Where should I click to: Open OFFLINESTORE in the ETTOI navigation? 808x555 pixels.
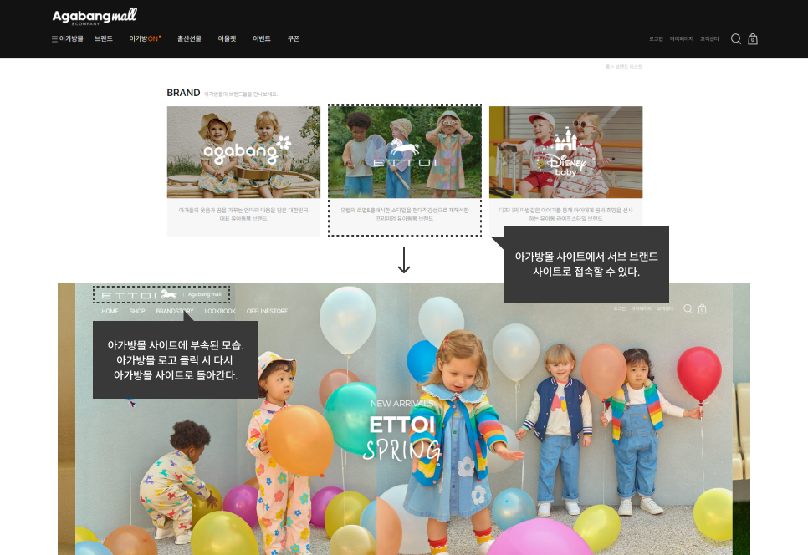pos(267,311)
